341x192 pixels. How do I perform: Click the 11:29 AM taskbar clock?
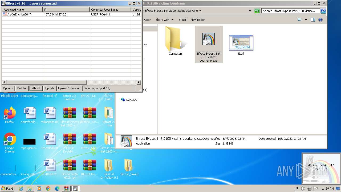[327, 189]
